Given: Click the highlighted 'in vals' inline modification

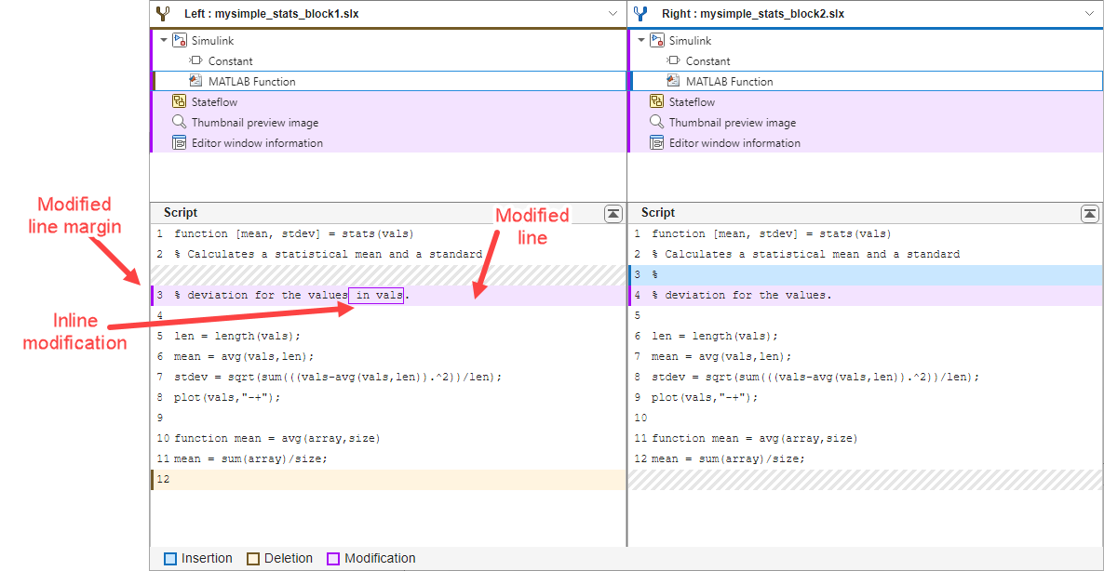Looking at the screenshot, I should (376, 296).
